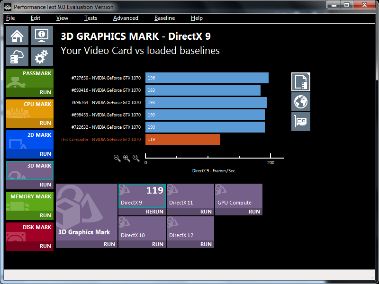Select the MEMORY MARK tile

[30, 202]
